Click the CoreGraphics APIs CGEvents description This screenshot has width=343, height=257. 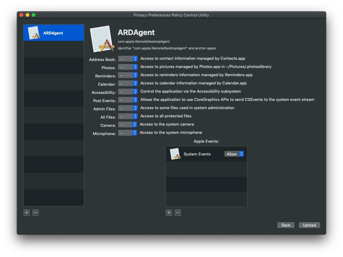227,100
